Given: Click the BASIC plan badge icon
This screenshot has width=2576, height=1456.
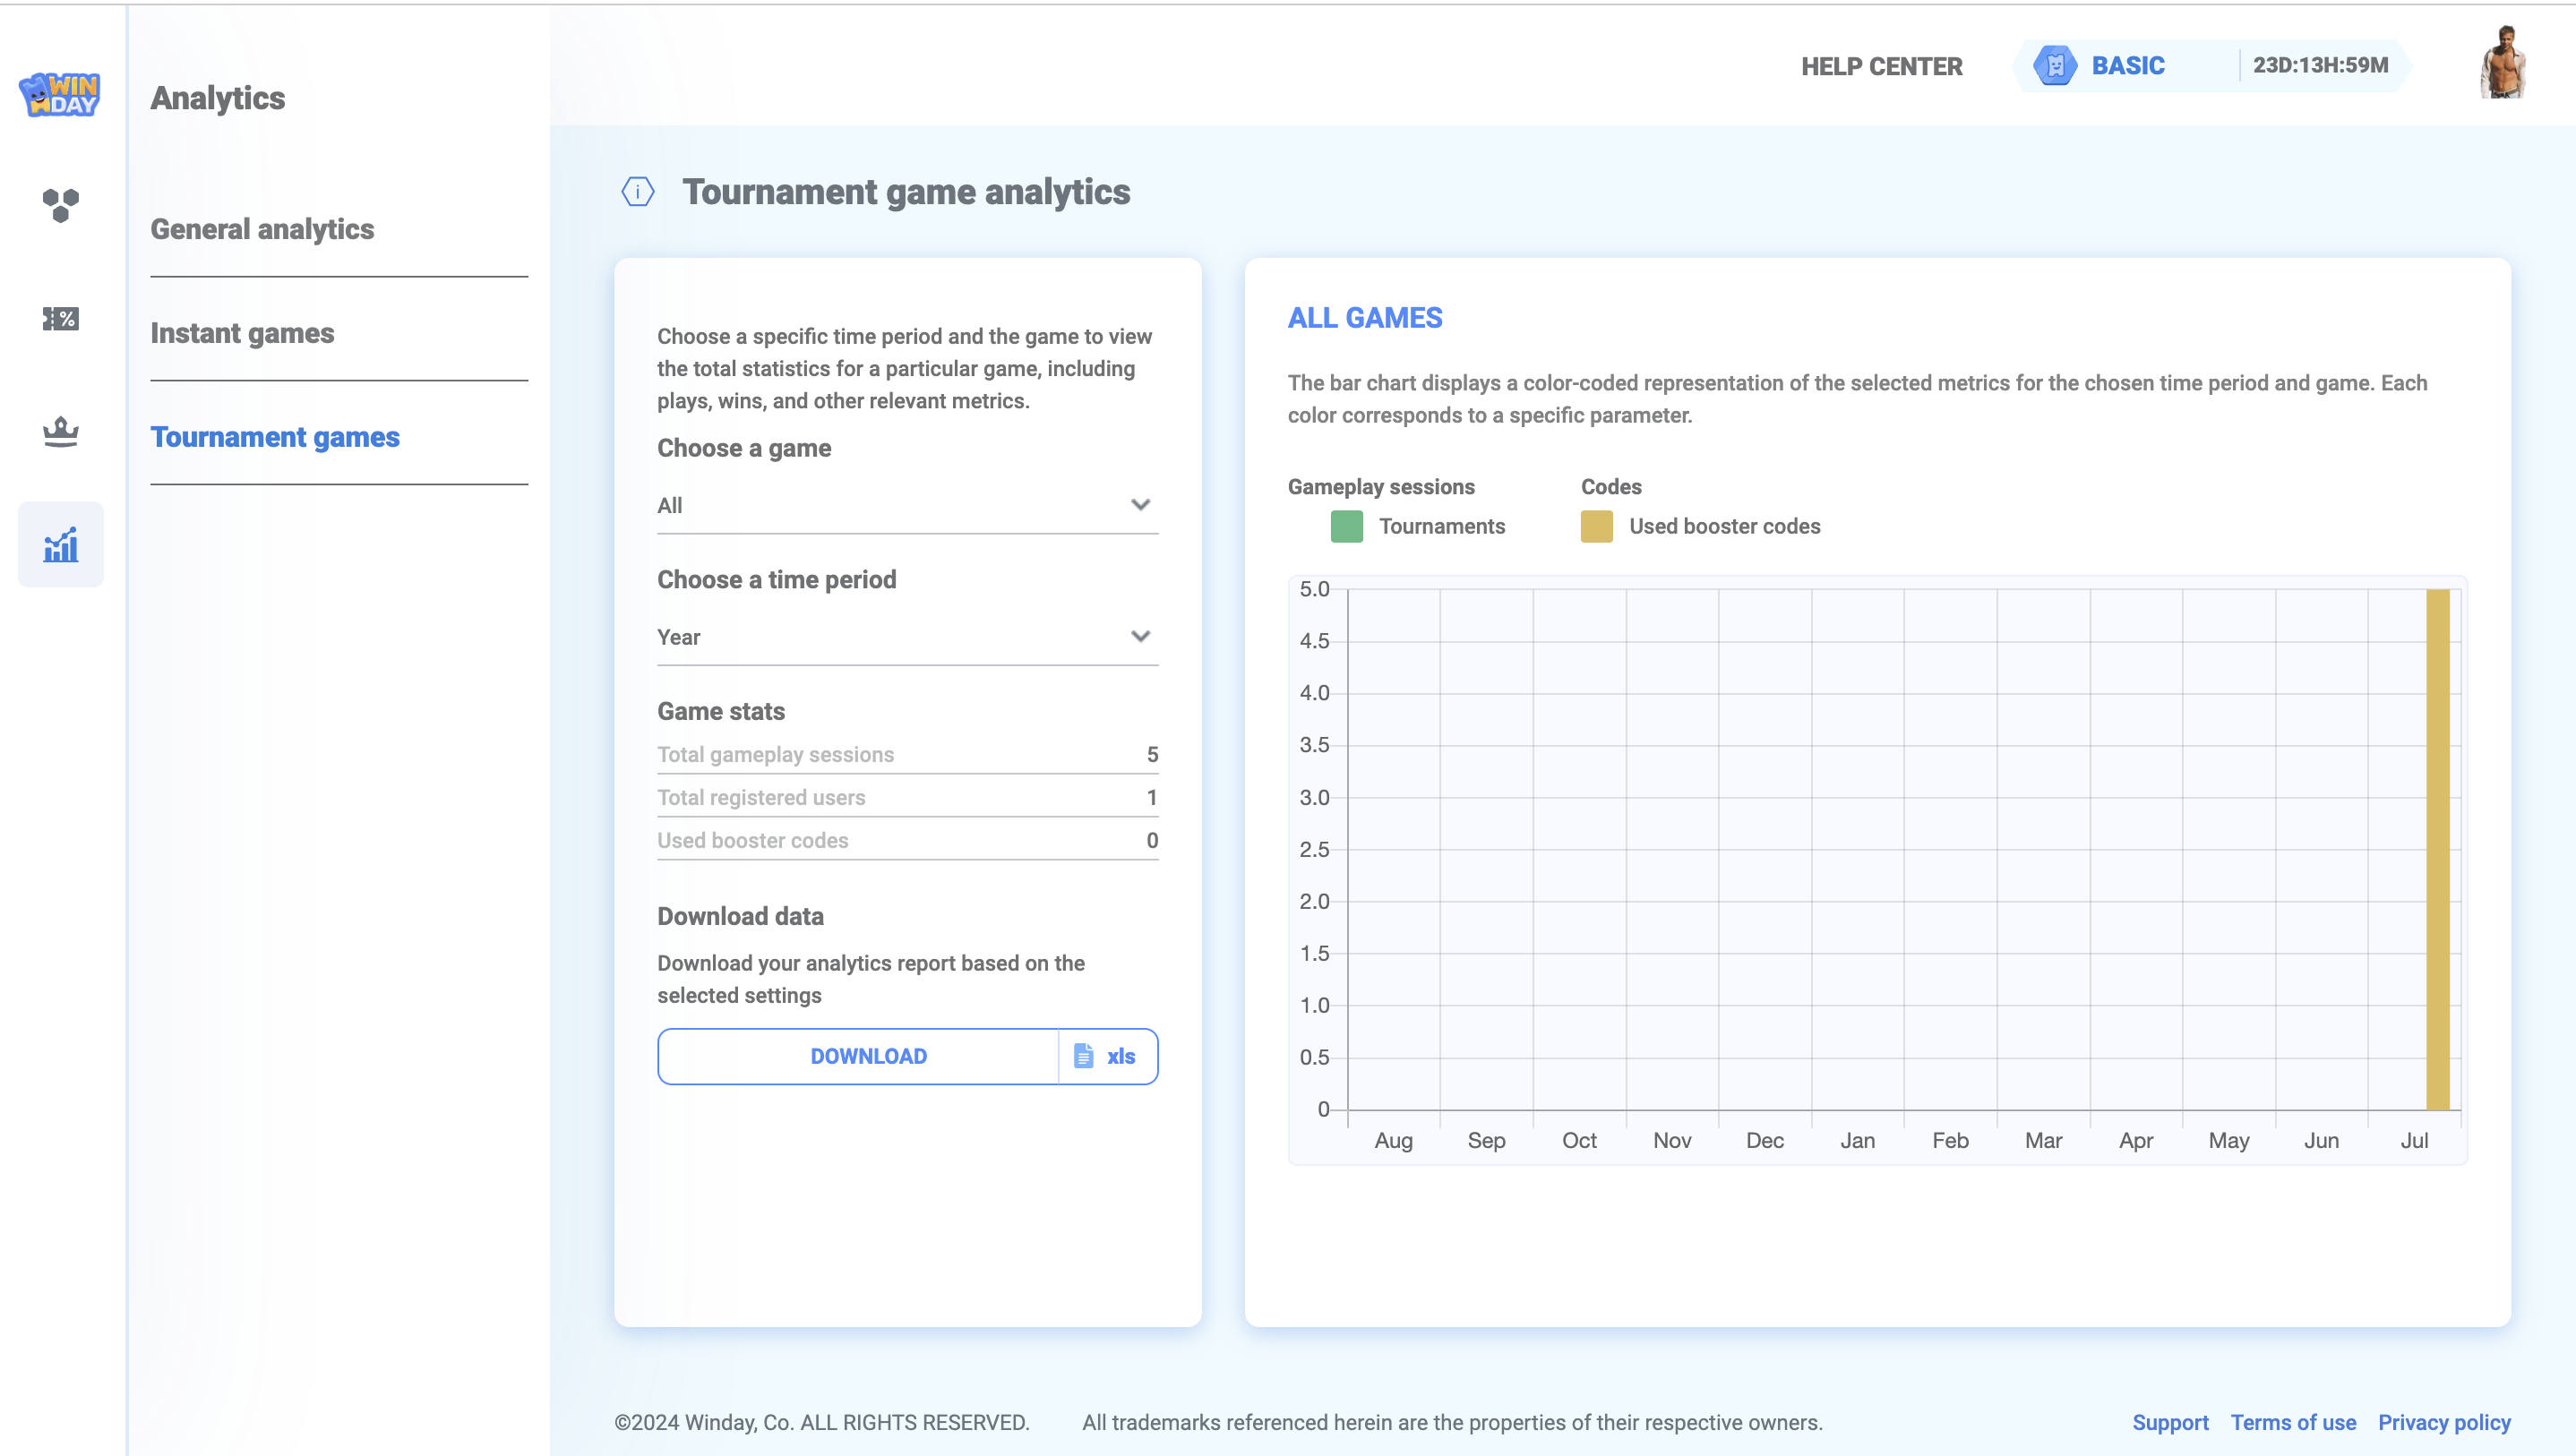Looking at the screenshot, I should pyautogui.click(x=2055, y=66).
